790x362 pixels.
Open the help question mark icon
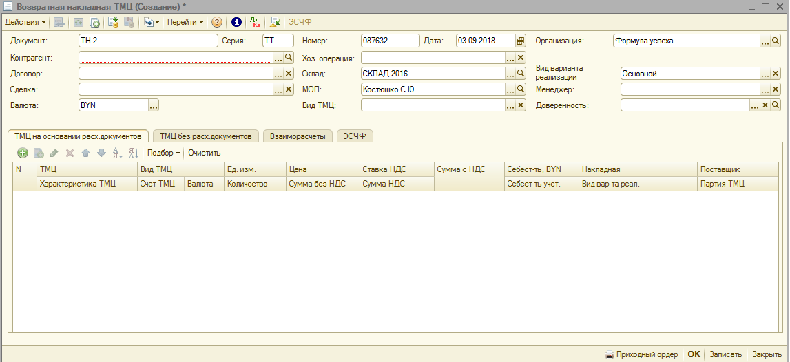pyautogui.click(x=217, y=23)
